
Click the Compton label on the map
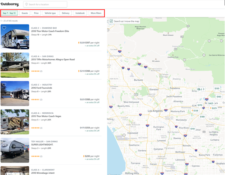click(158, 149)
